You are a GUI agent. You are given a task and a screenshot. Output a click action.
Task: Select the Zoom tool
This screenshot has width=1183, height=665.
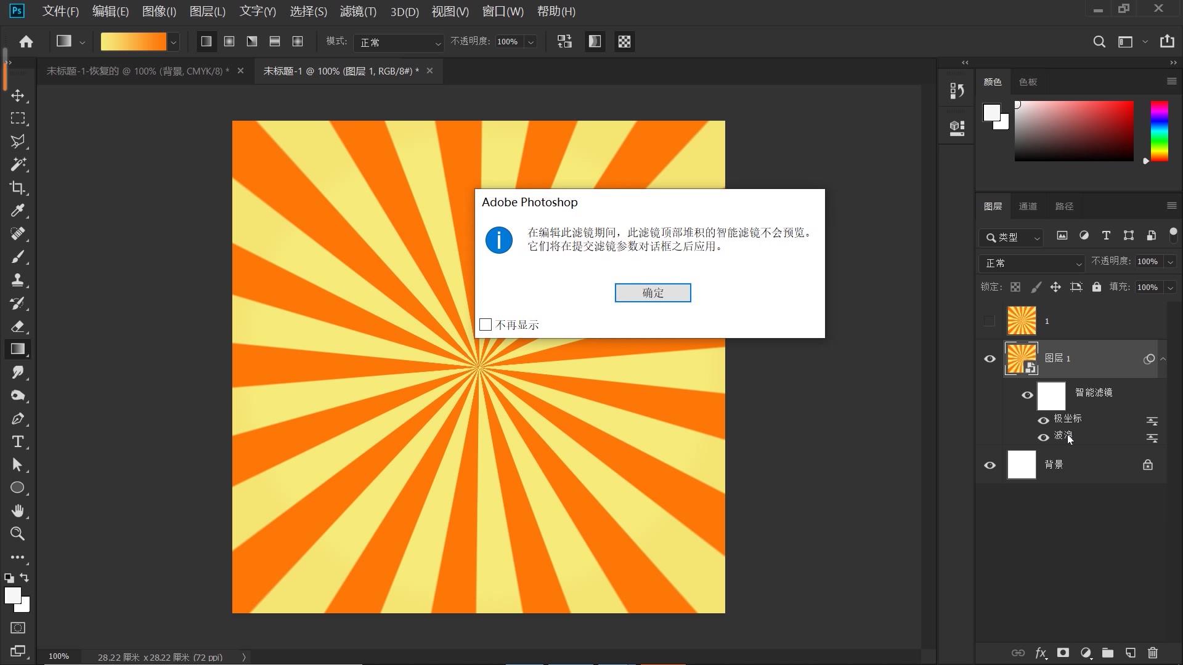point(18,533)
